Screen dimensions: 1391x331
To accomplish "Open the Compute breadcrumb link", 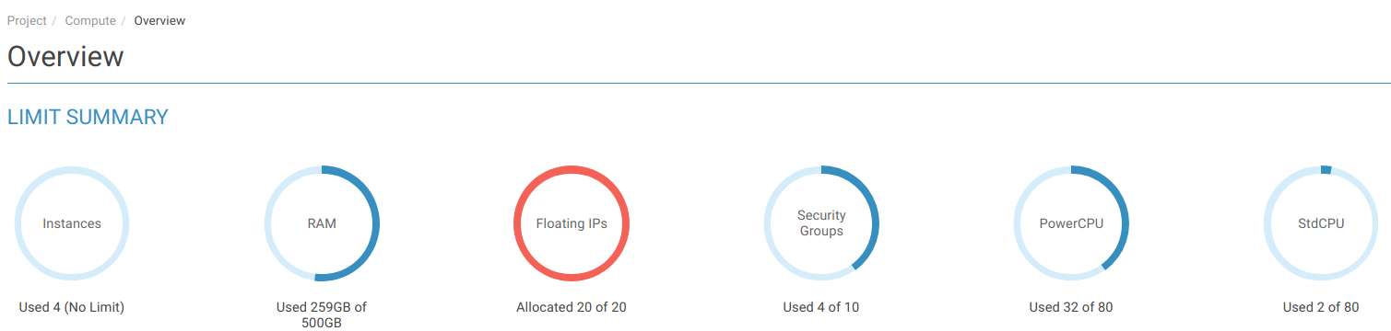I will [90, 20].
